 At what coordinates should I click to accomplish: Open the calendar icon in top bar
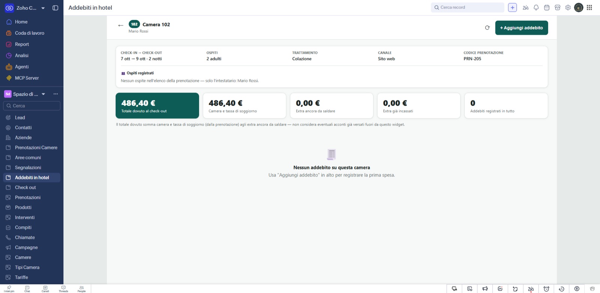pyautogui.click(x=547, y=7)
